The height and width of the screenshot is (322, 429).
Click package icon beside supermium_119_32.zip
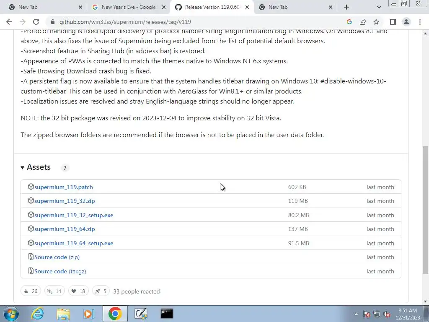point(31,201)
